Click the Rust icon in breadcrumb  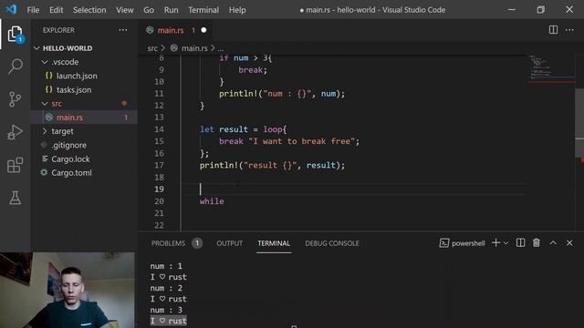pos(174,48)
